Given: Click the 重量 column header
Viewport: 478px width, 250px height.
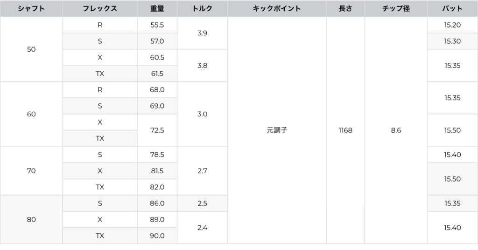Looking at the screenshot, I should (x=157, y=9).
